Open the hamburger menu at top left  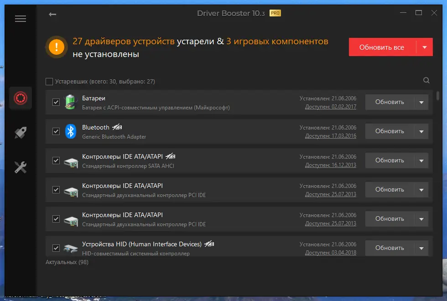[20, 18]
